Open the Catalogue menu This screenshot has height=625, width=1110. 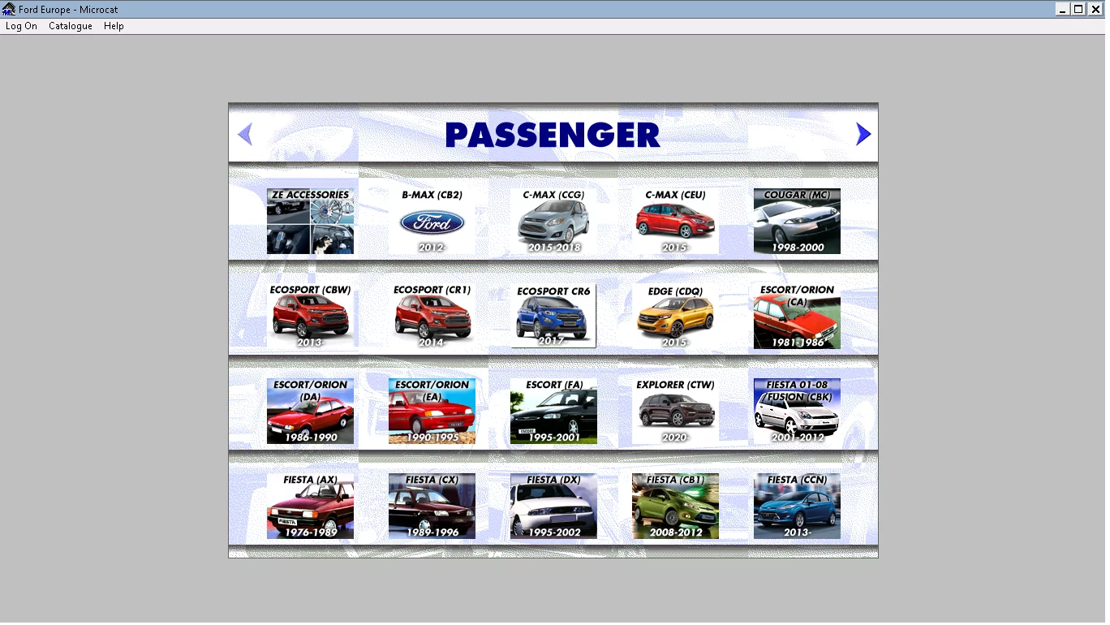pos(70,26)
